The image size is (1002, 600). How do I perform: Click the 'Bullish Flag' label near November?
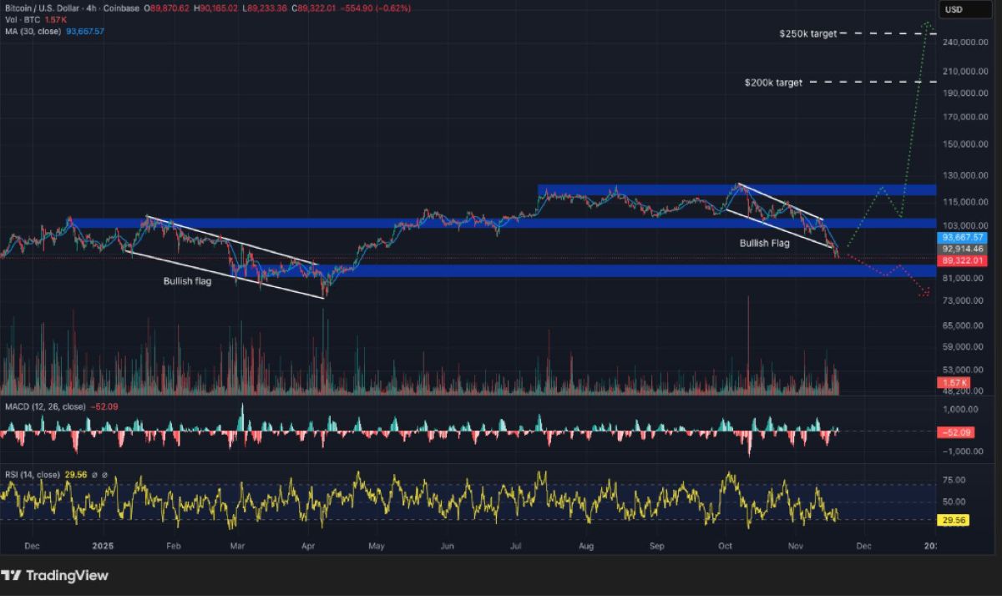coord(763,243)
